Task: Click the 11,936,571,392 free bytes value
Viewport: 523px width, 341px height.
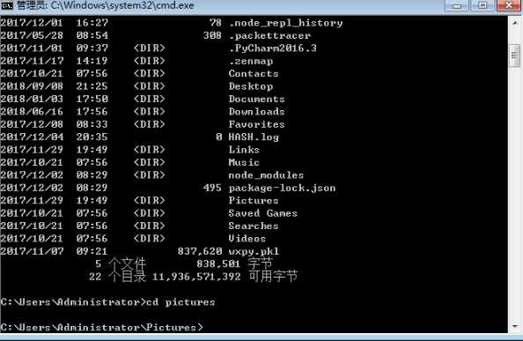Action: pos(196,277)
